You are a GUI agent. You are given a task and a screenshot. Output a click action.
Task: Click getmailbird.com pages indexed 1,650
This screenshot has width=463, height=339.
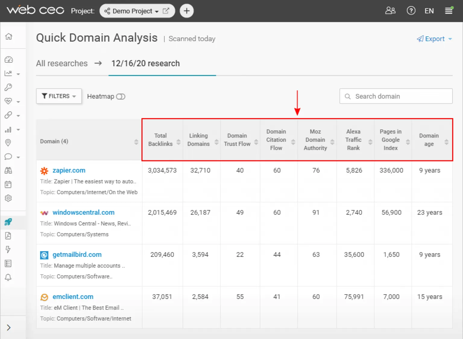point(391,255)
